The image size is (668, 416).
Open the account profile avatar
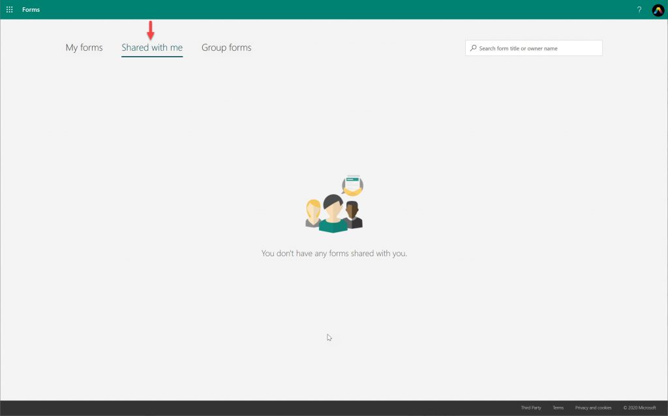658,10
